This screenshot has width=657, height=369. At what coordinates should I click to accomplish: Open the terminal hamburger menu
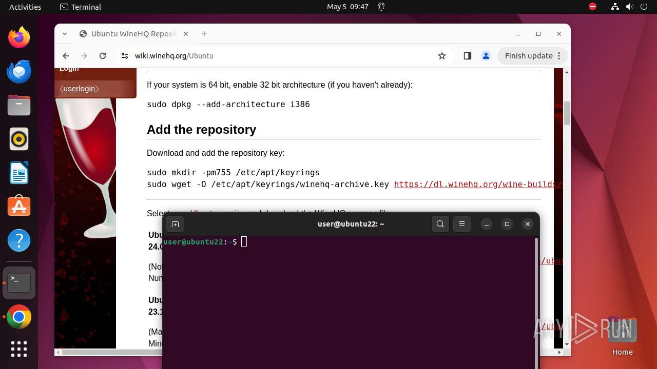click(x=462, y=224)
